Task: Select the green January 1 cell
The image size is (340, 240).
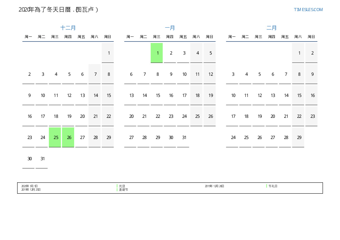Action: click(157, 53)
